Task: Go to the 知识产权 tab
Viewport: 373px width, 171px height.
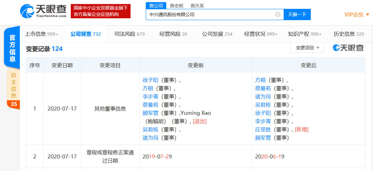Action: [x=305, y=34]
